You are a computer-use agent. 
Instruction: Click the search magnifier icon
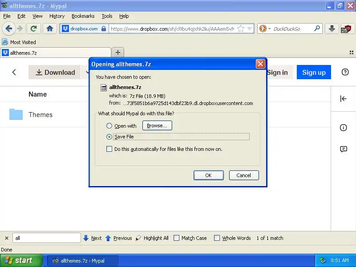tap(317, 28)
